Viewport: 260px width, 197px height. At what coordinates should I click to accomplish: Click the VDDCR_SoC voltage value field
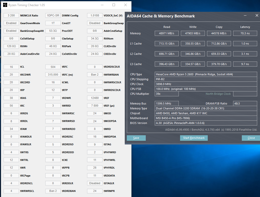coord(95,15)
